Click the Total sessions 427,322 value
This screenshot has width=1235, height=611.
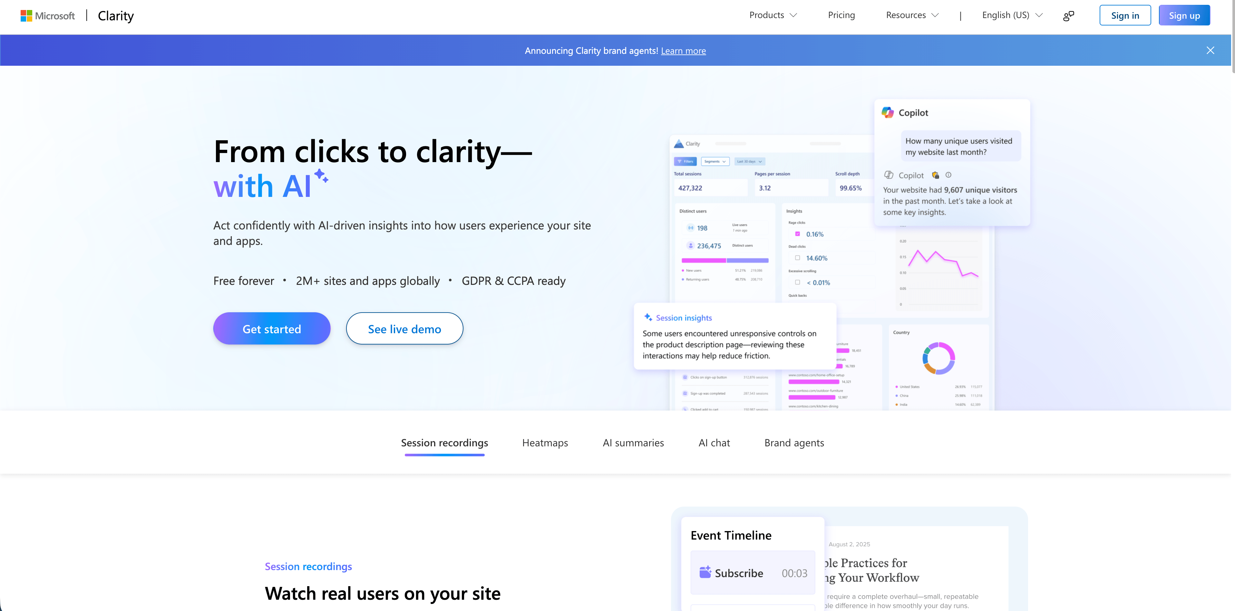[x=690, y=188]
